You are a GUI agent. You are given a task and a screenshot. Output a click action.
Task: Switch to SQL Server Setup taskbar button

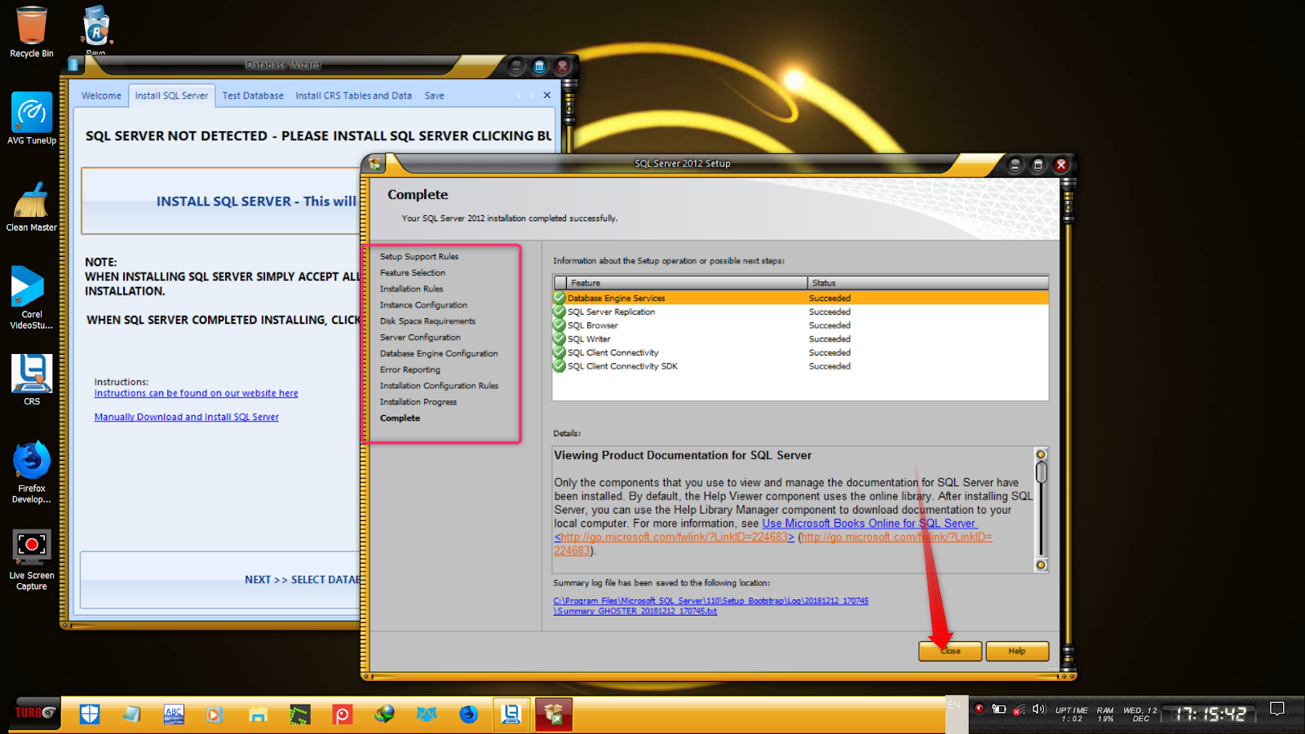554,714
